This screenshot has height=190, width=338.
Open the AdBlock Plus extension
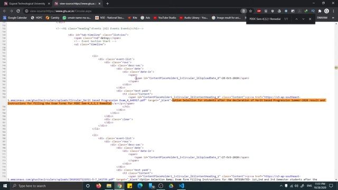tap(259, 11)
